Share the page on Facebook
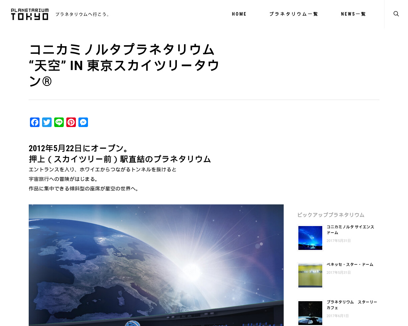The width and height of the screenshot is (408, 326). pyautogui.click(x=35, y=122)
